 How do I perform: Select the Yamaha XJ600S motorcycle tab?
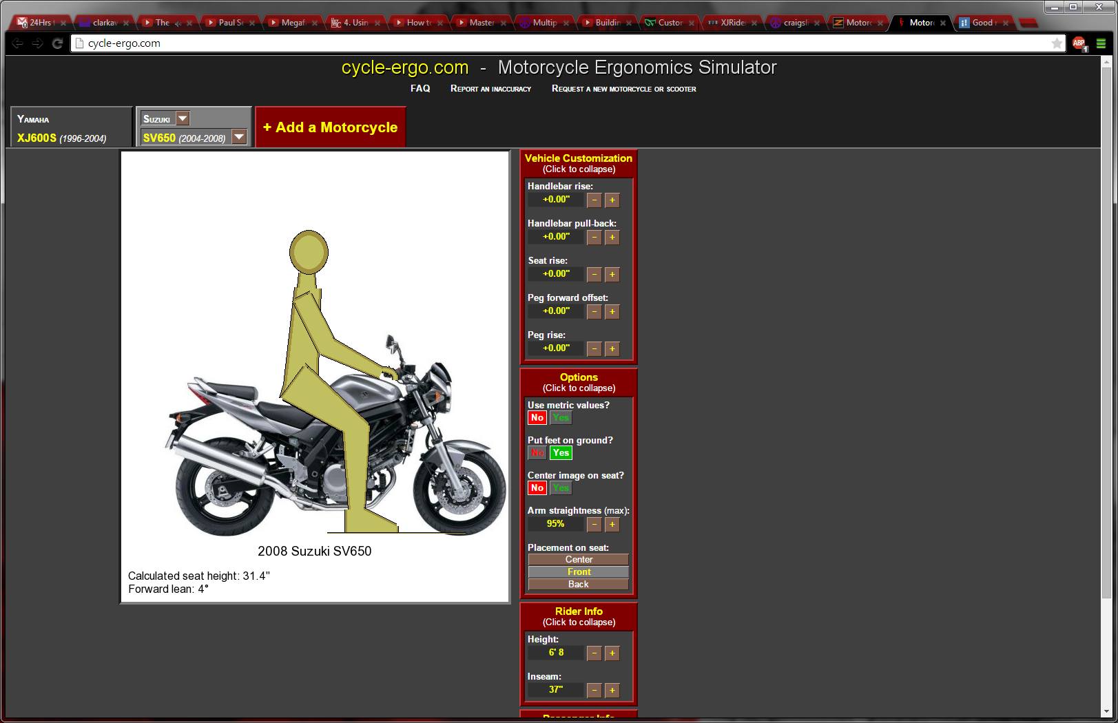click(71, 127)
